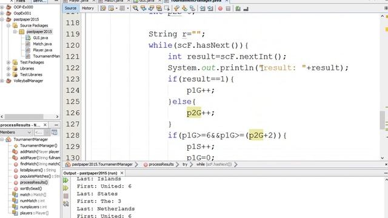Minimize the Navigator panel
This screenshot has height=218, width=388.
pos(56,125)
